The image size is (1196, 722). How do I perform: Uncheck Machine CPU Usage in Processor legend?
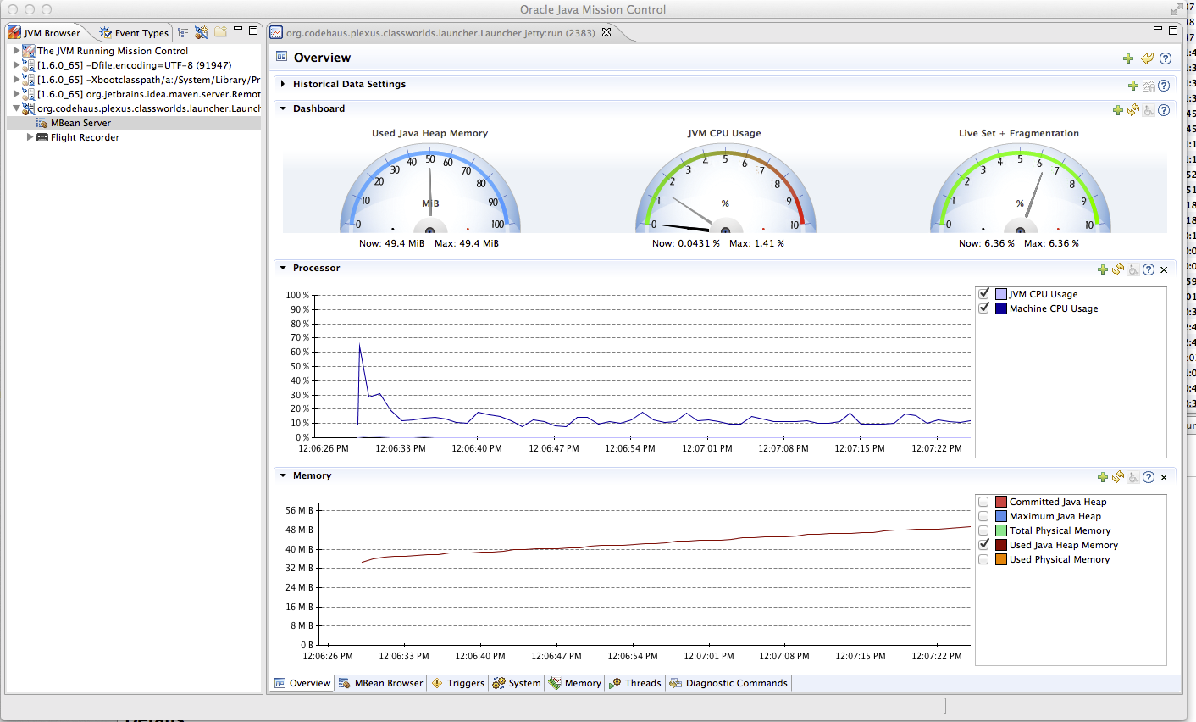click(x=983, y=308)
